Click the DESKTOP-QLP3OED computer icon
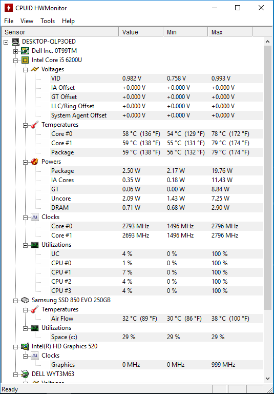 pos(15,42)
